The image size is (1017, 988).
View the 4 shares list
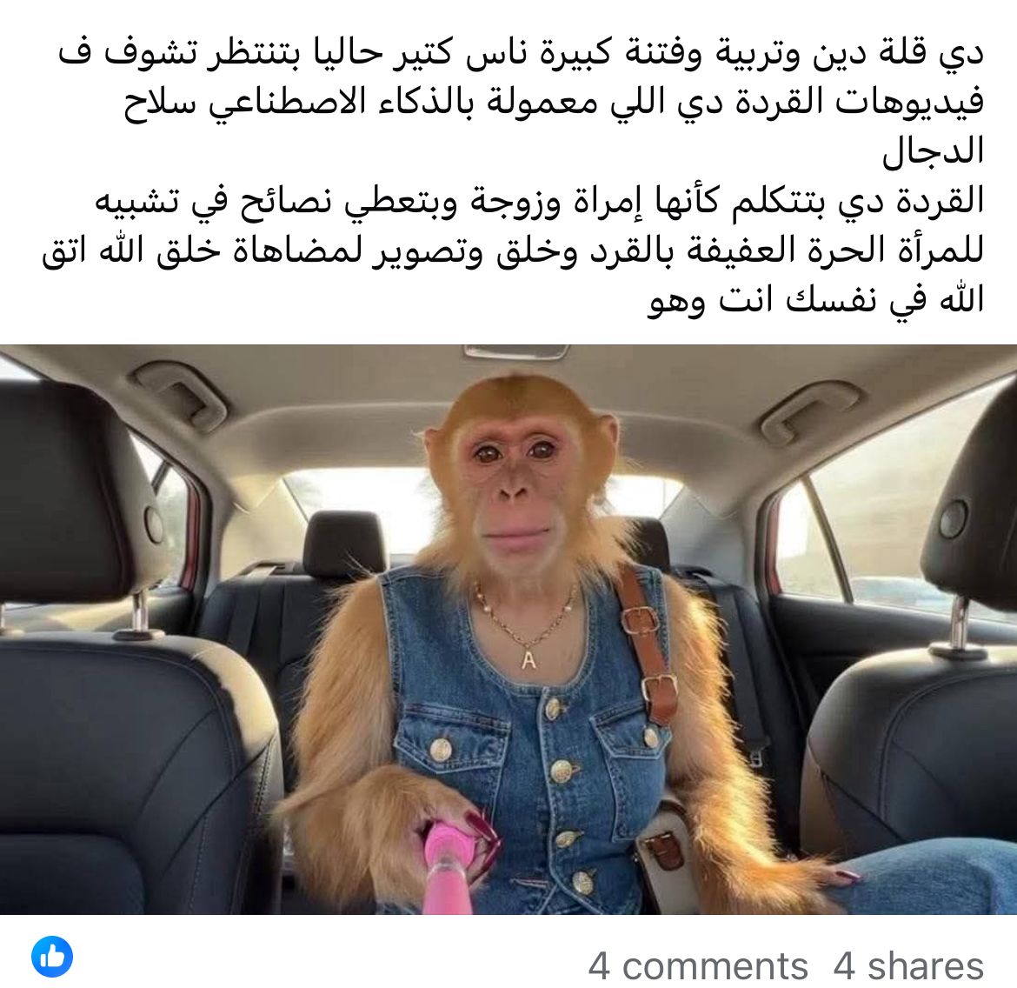tap(908, 965)
